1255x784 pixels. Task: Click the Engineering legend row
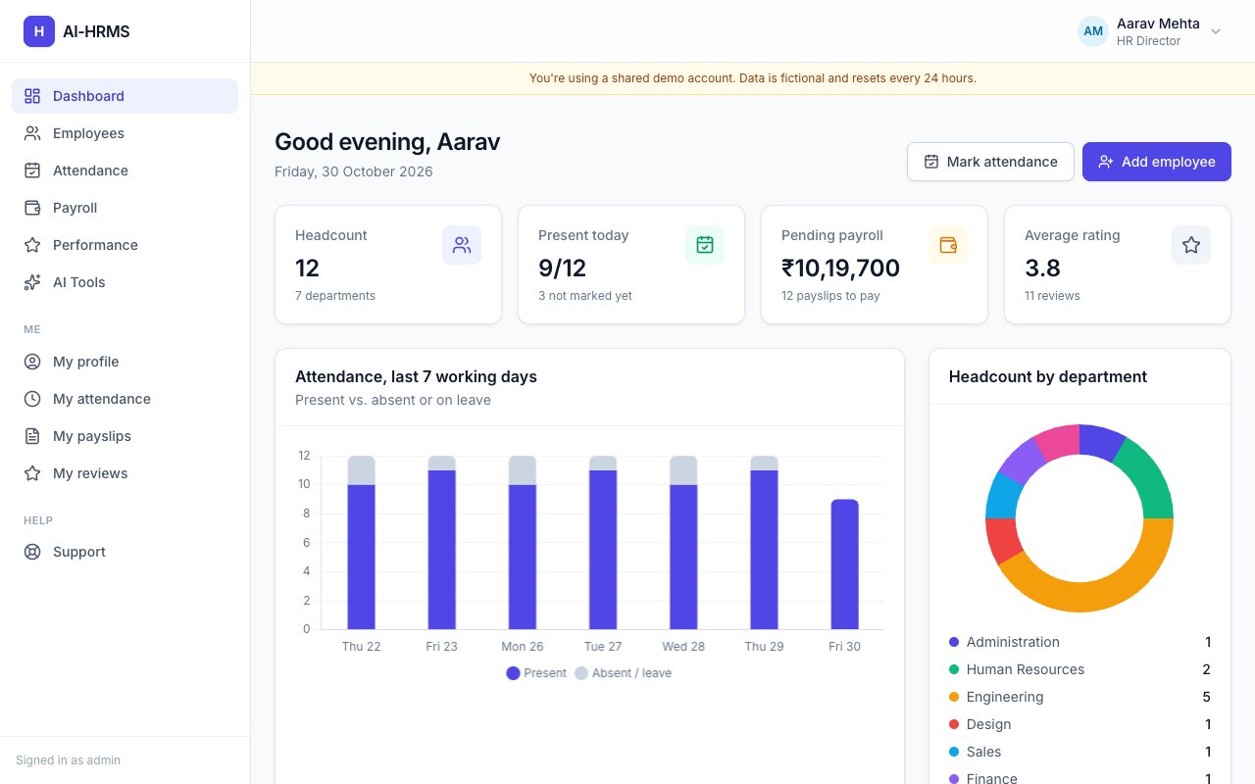pos(1079,697)
